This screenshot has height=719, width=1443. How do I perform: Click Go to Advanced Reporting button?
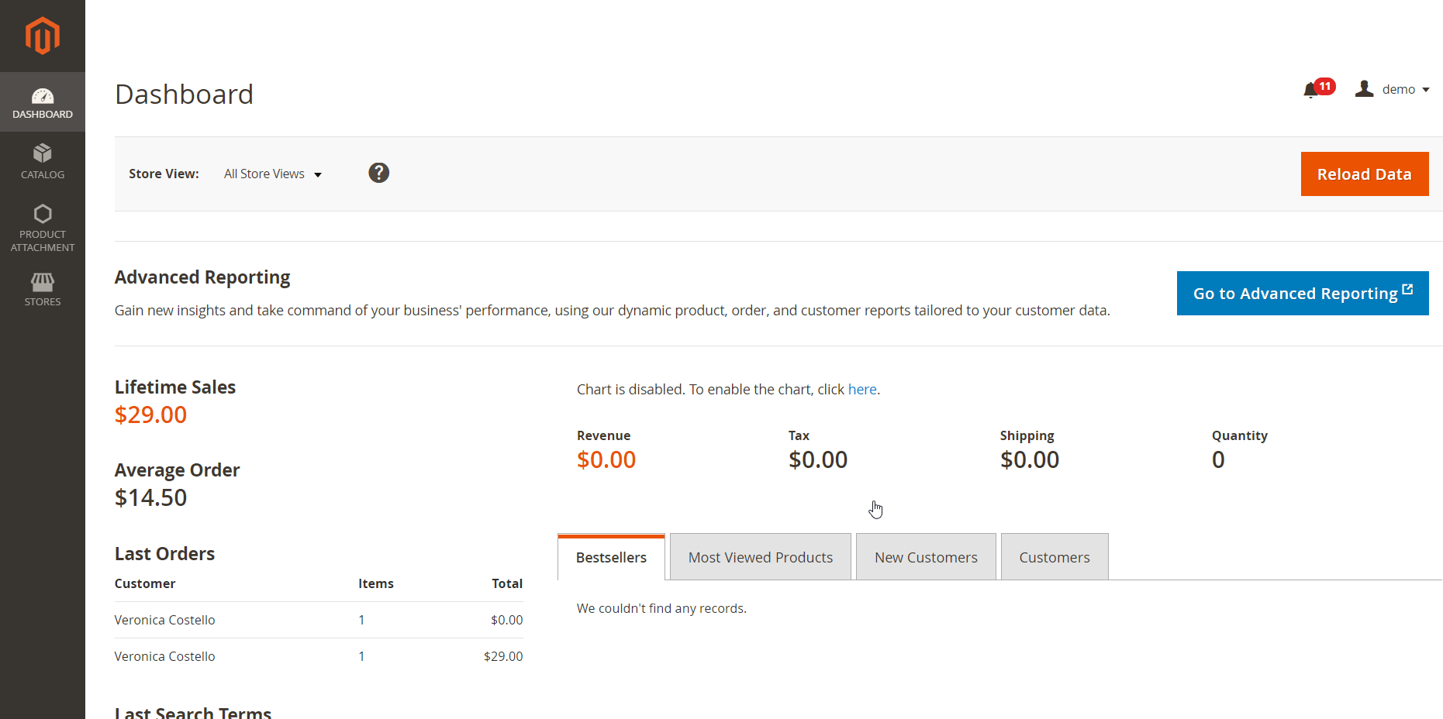point(1302,294)
